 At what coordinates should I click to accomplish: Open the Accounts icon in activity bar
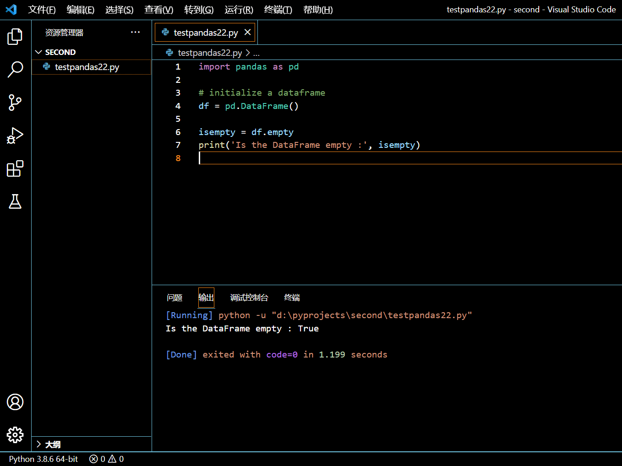[x=15, y=402]
